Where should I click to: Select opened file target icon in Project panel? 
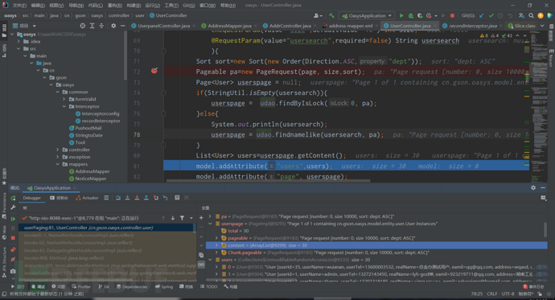83,26
